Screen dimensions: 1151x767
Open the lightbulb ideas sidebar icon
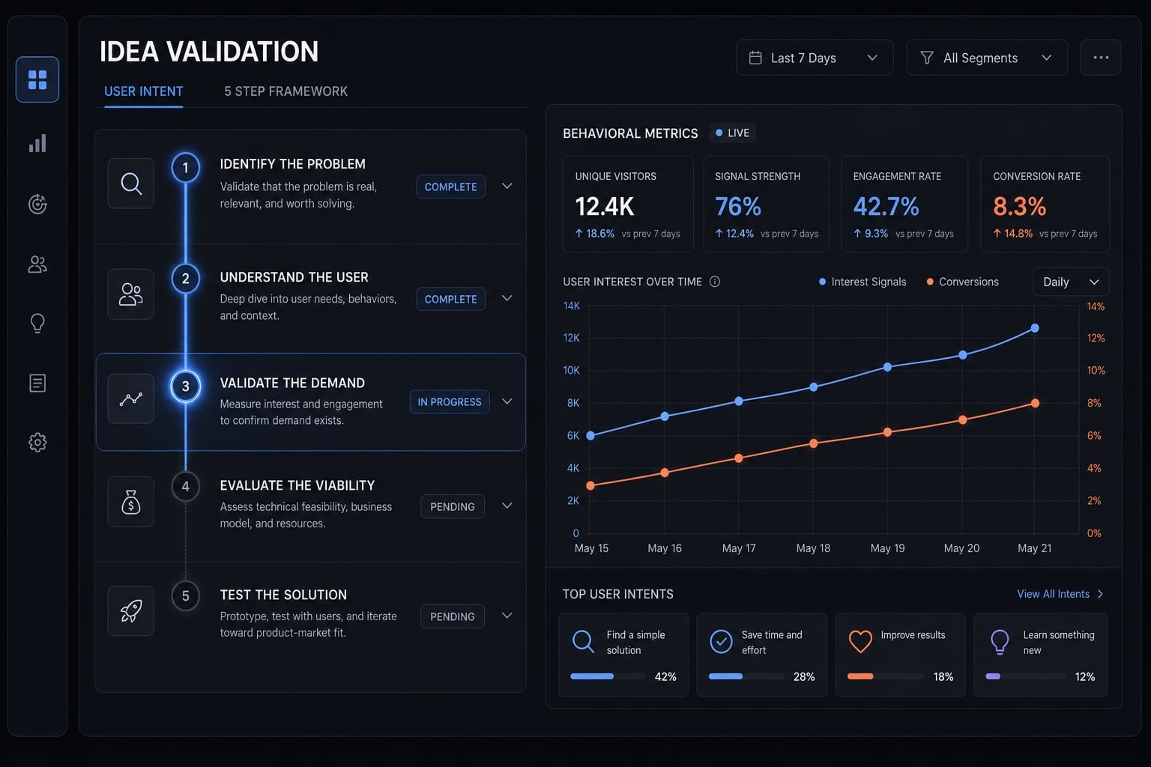[x=37, y=323]
